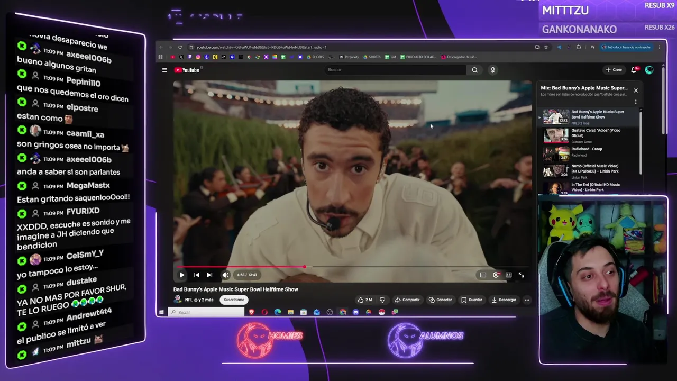The image size is (677, 381).
Task: Play Numb by Linkin Park from the mix
Action: pyautogui.click(x=589, y=170)
